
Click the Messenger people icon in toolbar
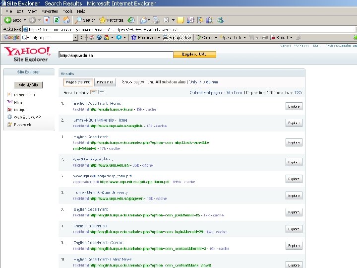pos(220,20)
